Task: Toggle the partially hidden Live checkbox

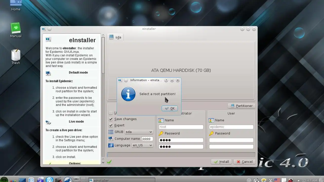Action: pyautogui.click(x=111, y=113)
